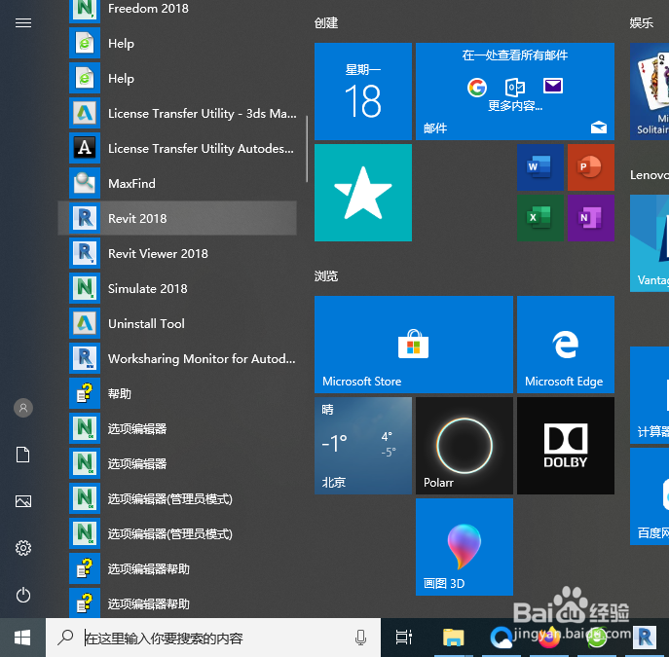
Task: Launch Simulate 2018
Action: point(177,289)
